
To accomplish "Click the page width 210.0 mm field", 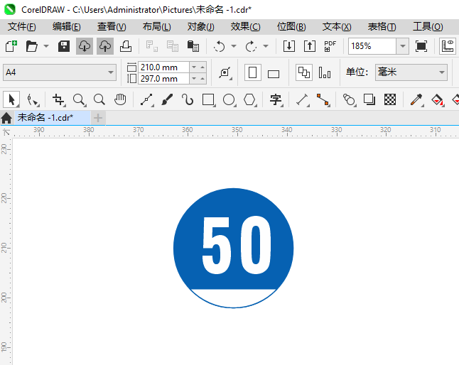I will pyautogui.click(x=163, y=67).
